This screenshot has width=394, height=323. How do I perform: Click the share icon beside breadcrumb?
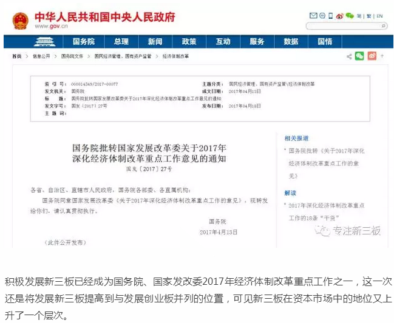point(349,56)
